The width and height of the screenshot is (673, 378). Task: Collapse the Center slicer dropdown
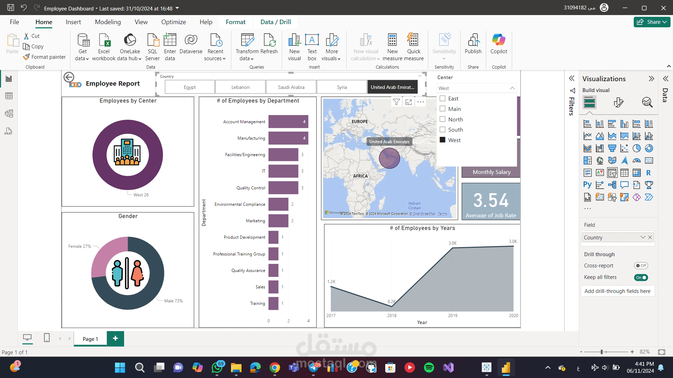click(512, 88)
